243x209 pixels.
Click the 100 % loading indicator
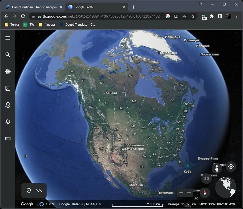coord(47,204)
